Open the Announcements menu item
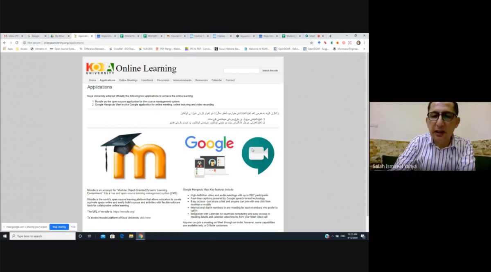 tap(182, 80)
